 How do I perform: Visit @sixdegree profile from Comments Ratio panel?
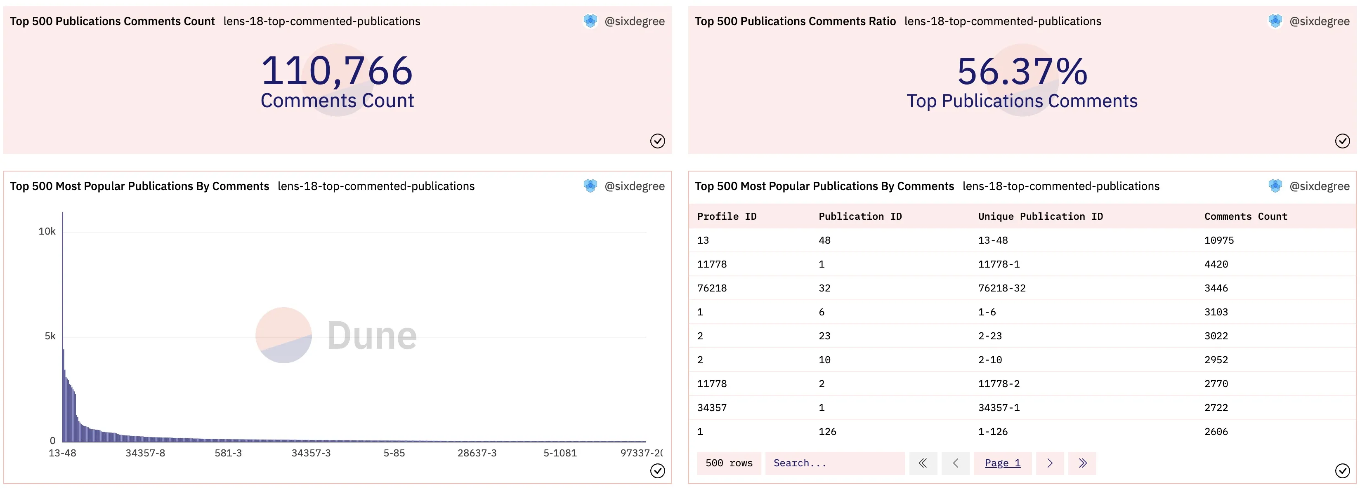point(1319,21)
